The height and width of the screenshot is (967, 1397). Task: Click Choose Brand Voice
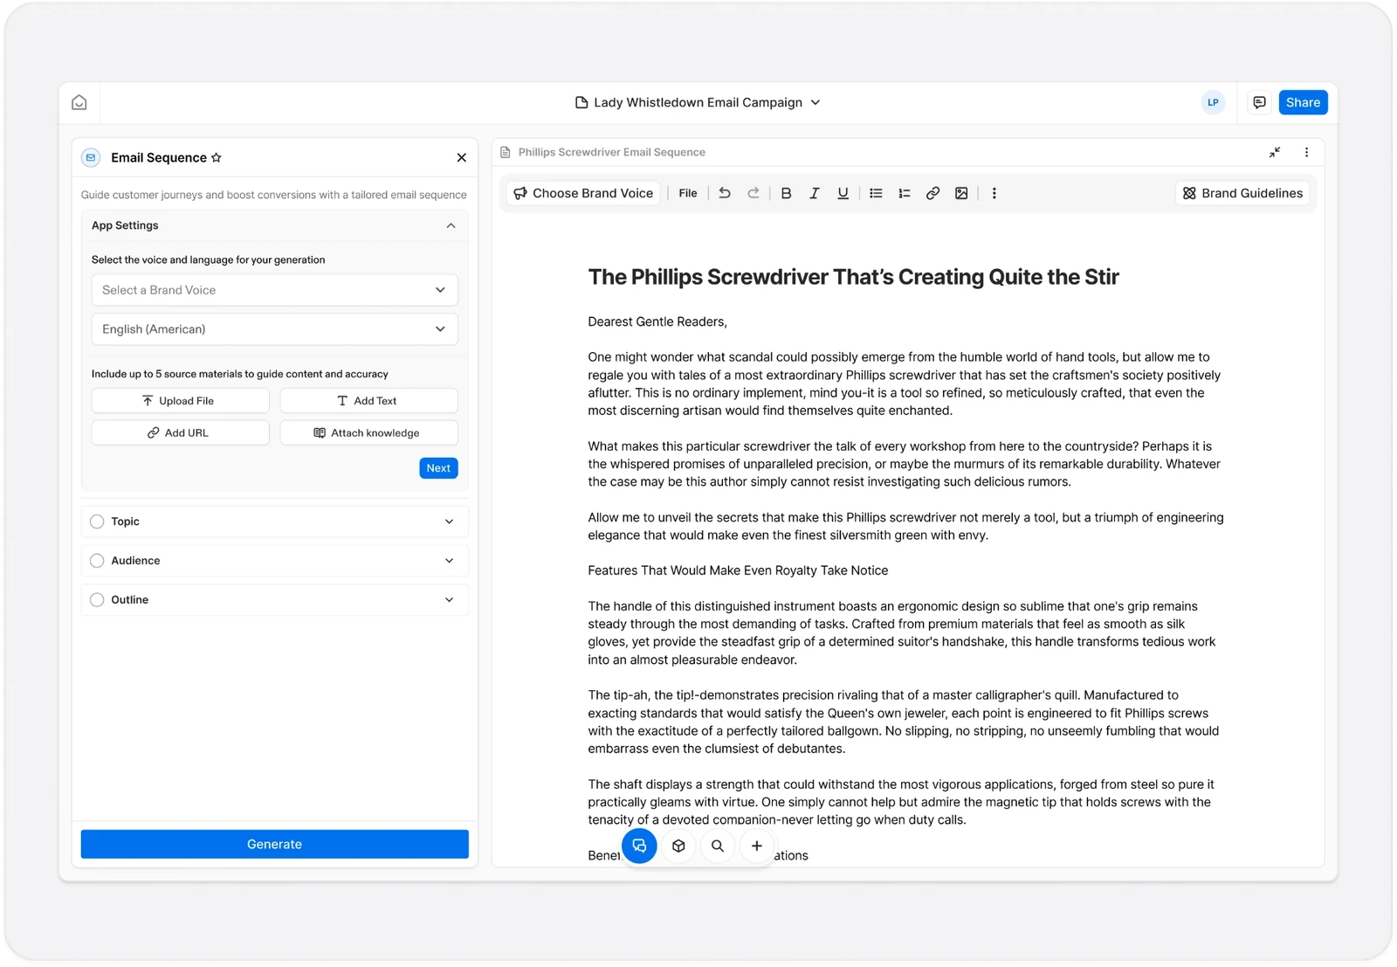583,193
